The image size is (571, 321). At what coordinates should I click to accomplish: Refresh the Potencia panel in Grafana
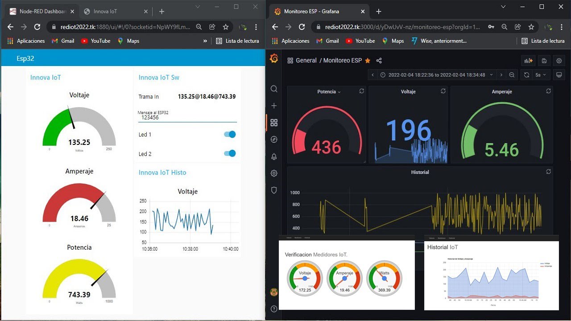click(x=361, y=91)
